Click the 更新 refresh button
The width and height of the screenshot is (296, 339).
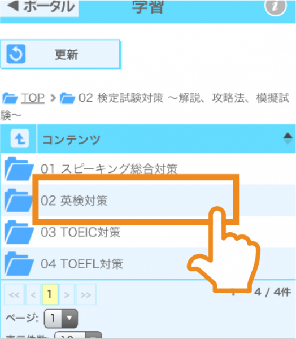60,54
